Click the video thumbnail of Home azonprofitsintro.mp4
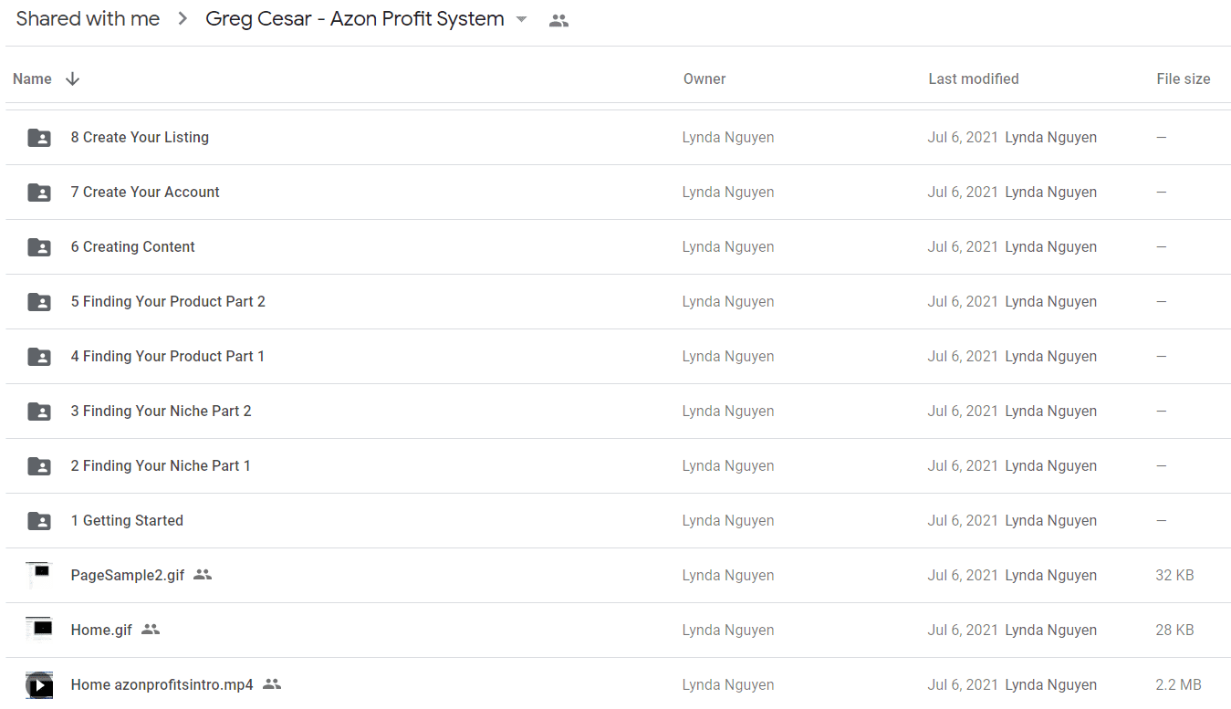The image size is (1231, 709). [39, 685]
